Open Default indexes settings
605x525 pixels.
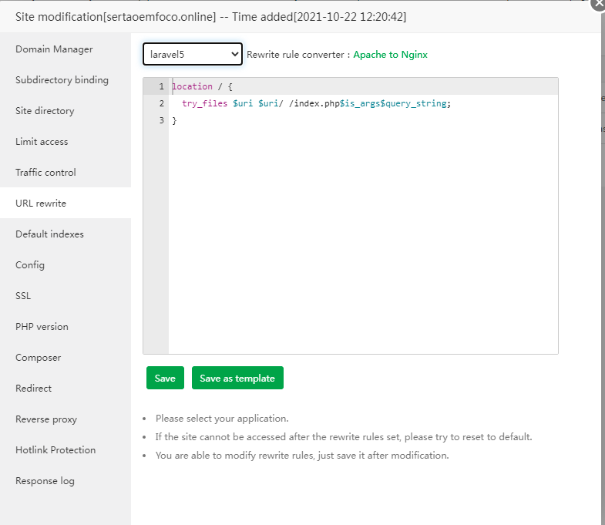(x=49, y=234)
